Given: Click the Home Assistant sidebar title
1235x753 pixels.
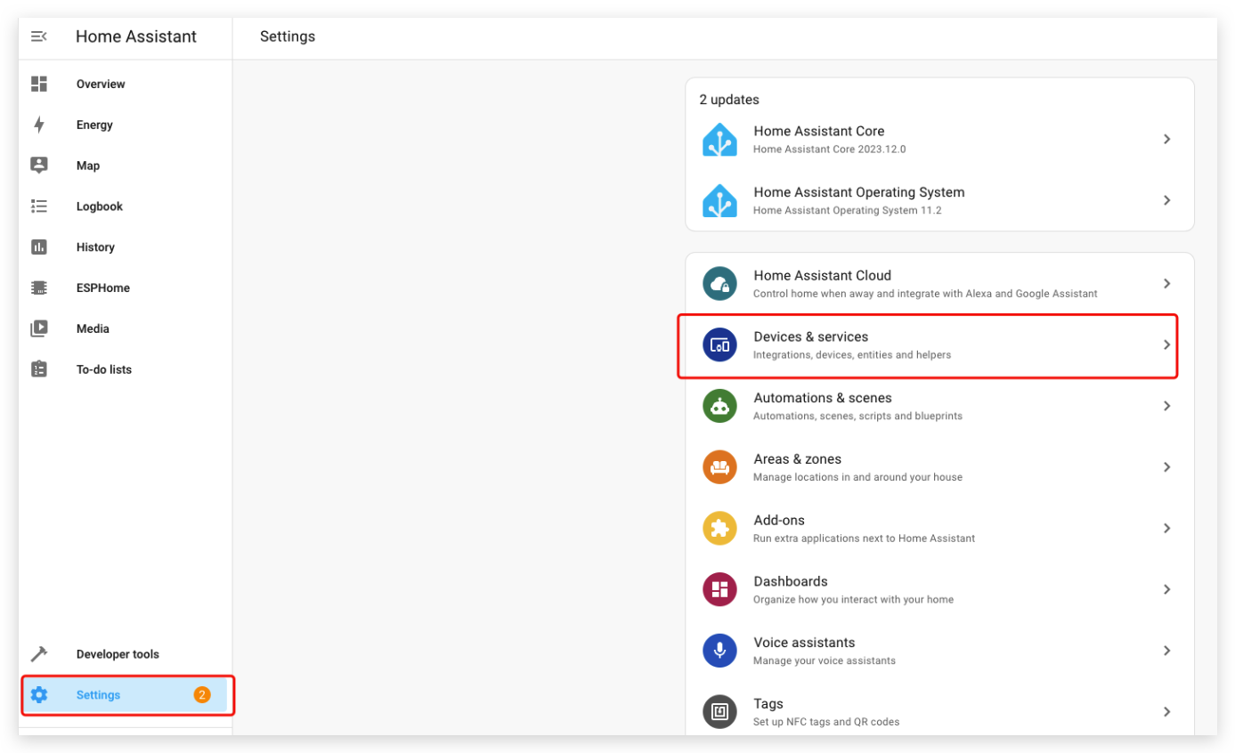Looking at the screenshot, I should 136,36.
